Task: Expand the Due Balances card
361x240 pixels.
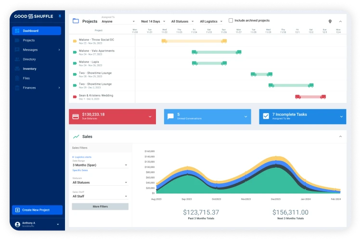Action: click(150, 116)
